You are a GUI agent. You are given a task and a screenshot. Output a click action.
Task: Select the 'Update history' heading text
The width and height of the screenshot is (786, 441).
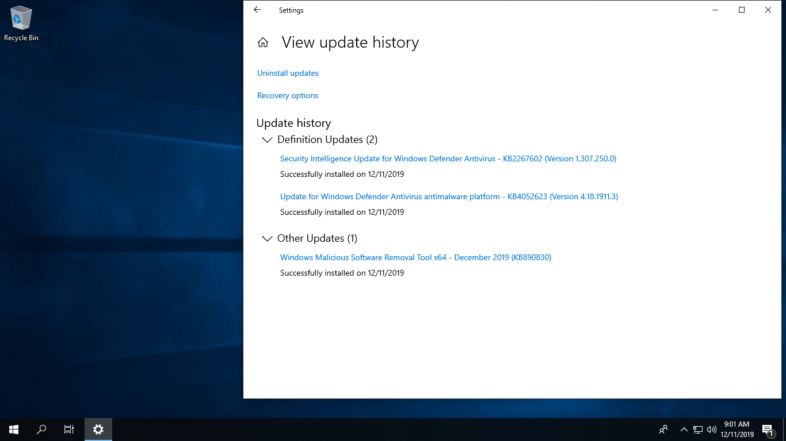[293, 123]
